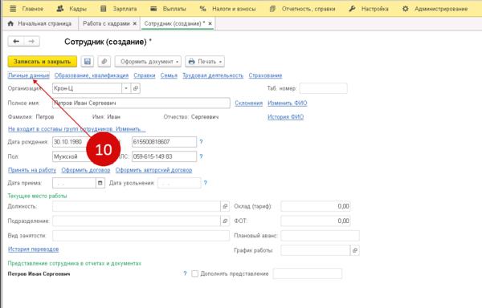Click the Оформить договор link

pos(86,170)
